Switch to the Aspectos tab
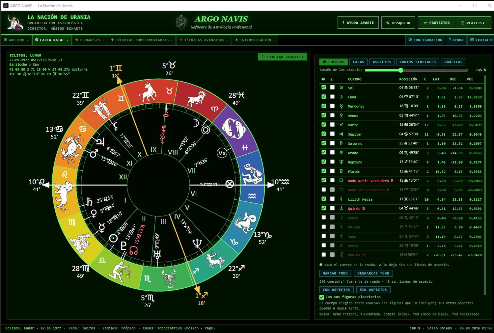The height and width of the screenshot is (333, 494). pos(382,62)
